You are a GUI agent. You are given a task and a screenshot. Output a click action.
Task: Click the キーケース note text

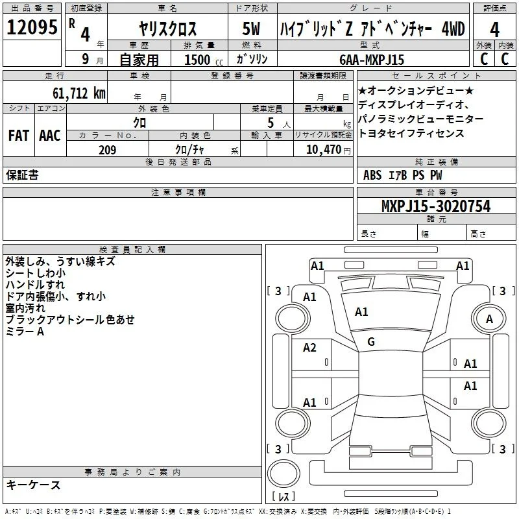pyautogui.click(x=34, y=485)
